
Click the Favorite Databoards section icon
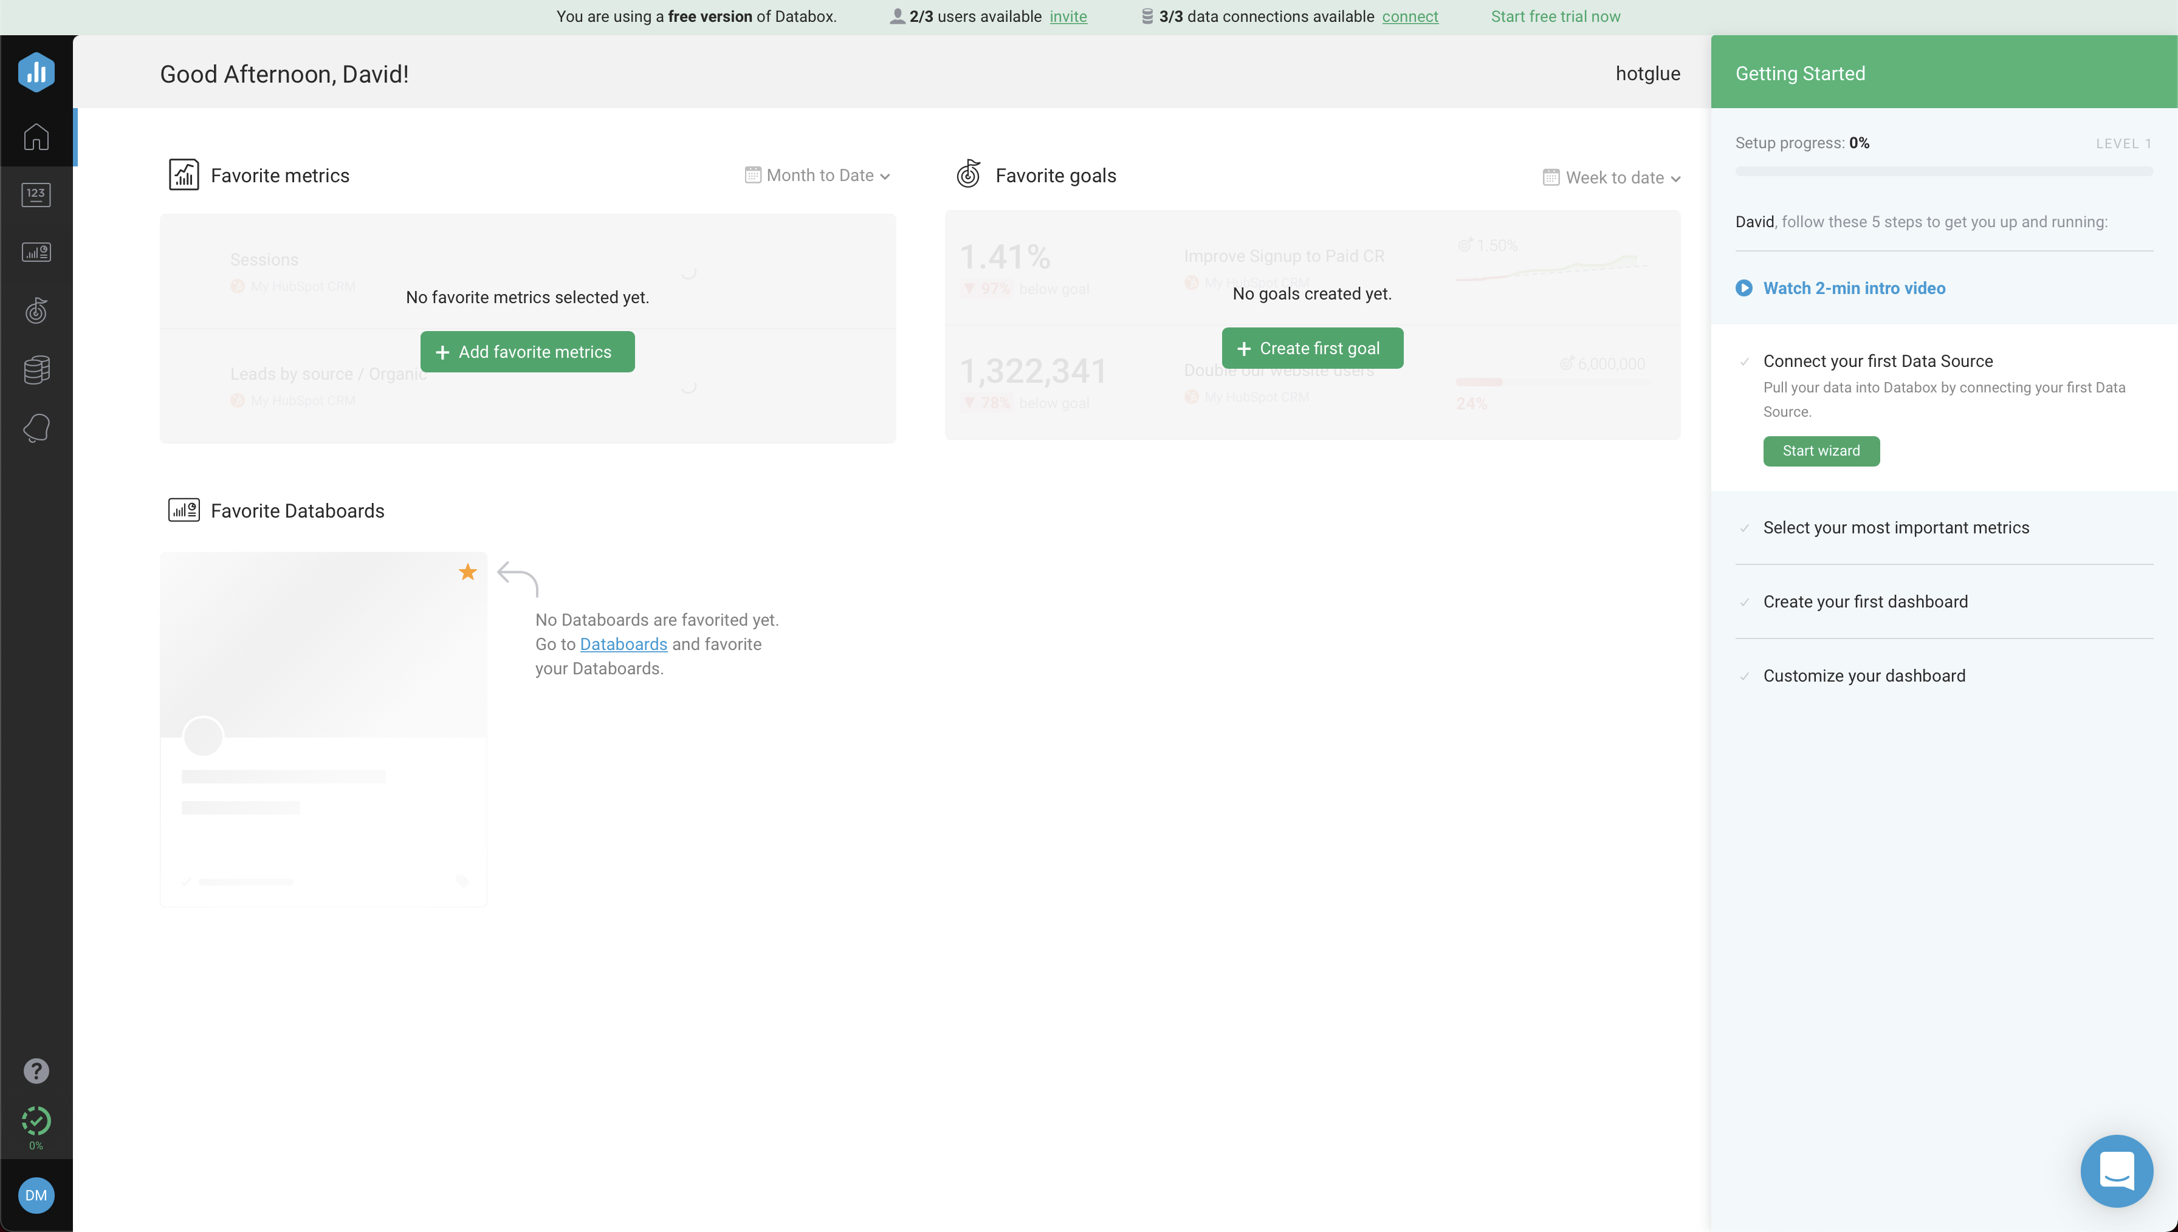(x=184, y=510)
